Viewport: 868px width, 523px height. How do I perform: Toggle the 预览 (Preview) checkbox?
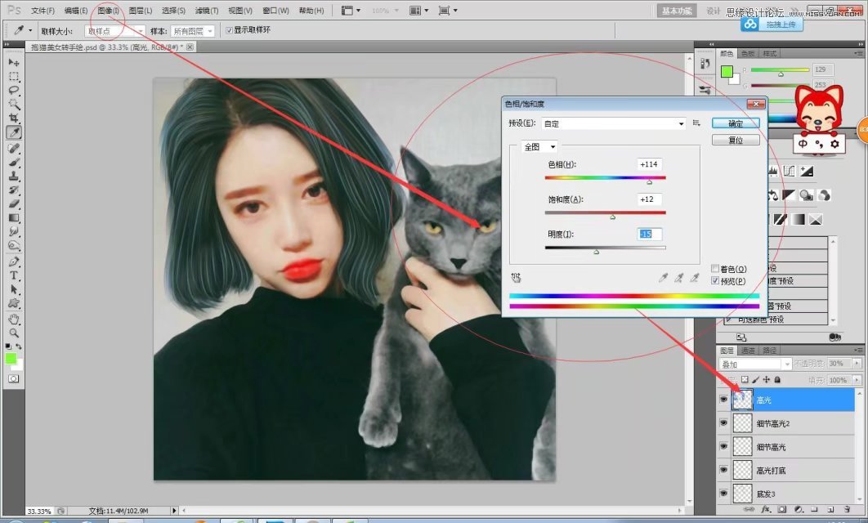715,280
